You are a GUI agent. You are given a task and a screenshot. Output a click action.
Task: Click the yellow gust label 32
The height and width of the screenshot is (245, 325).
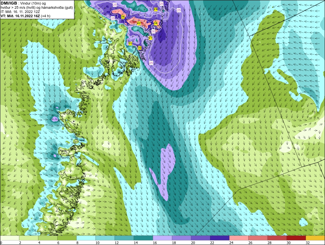coord(140,48)
